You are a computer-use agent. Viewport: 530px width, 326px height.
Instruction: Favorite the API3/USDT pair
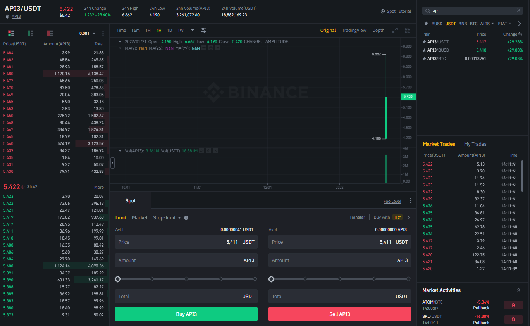coord(424,41)
